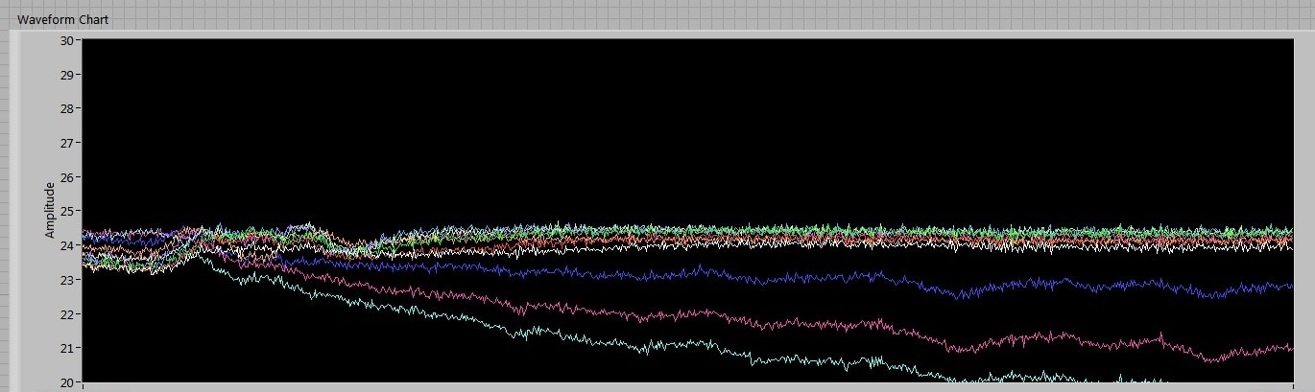Select the 22 tick label on Y-axis
This screenshot has height=392, width=1315.
[67, 314]
